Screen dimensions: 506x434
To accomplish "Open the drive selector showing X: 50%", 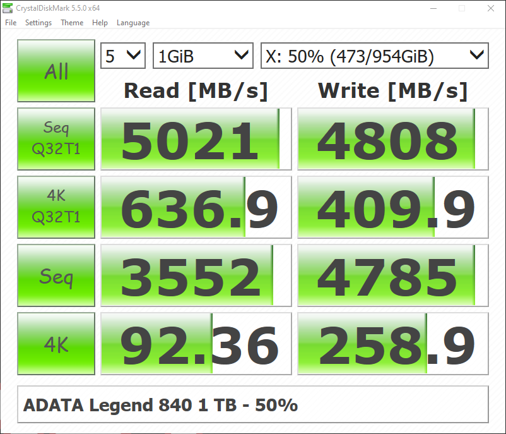I will tap(375, 56).
